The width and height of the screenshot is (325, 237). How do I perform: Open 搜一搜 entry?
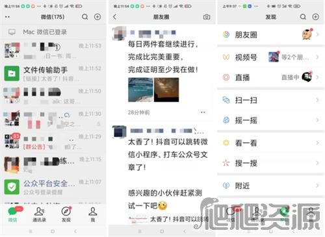point(271,163)
